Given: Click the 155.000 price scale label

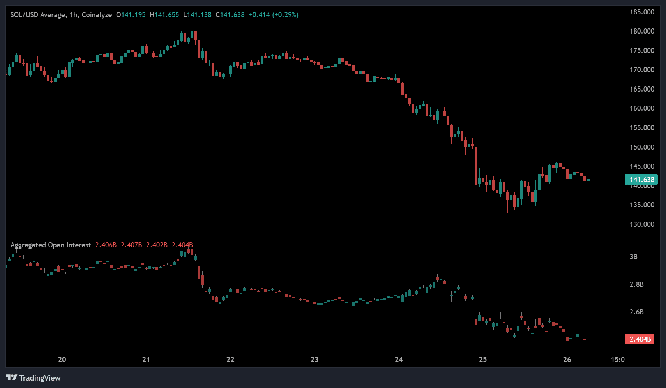Looking at the screenshot, I should click(x=642, y=128).
